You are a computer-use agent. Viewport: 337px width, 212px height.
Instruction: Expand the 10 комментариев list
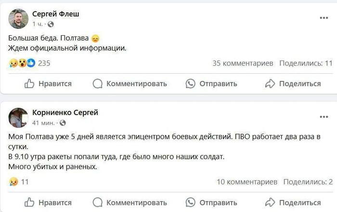pyautogui.click(x=247, y=182)
